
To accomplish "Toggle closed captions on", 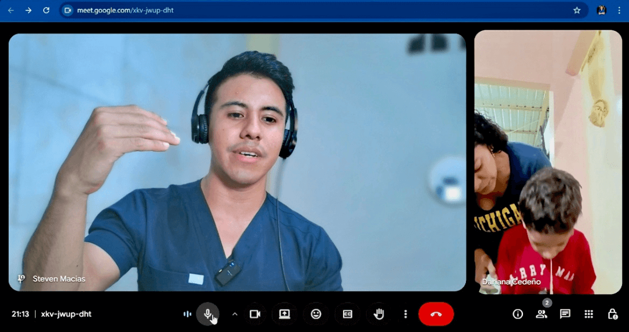I will (347, 314).
